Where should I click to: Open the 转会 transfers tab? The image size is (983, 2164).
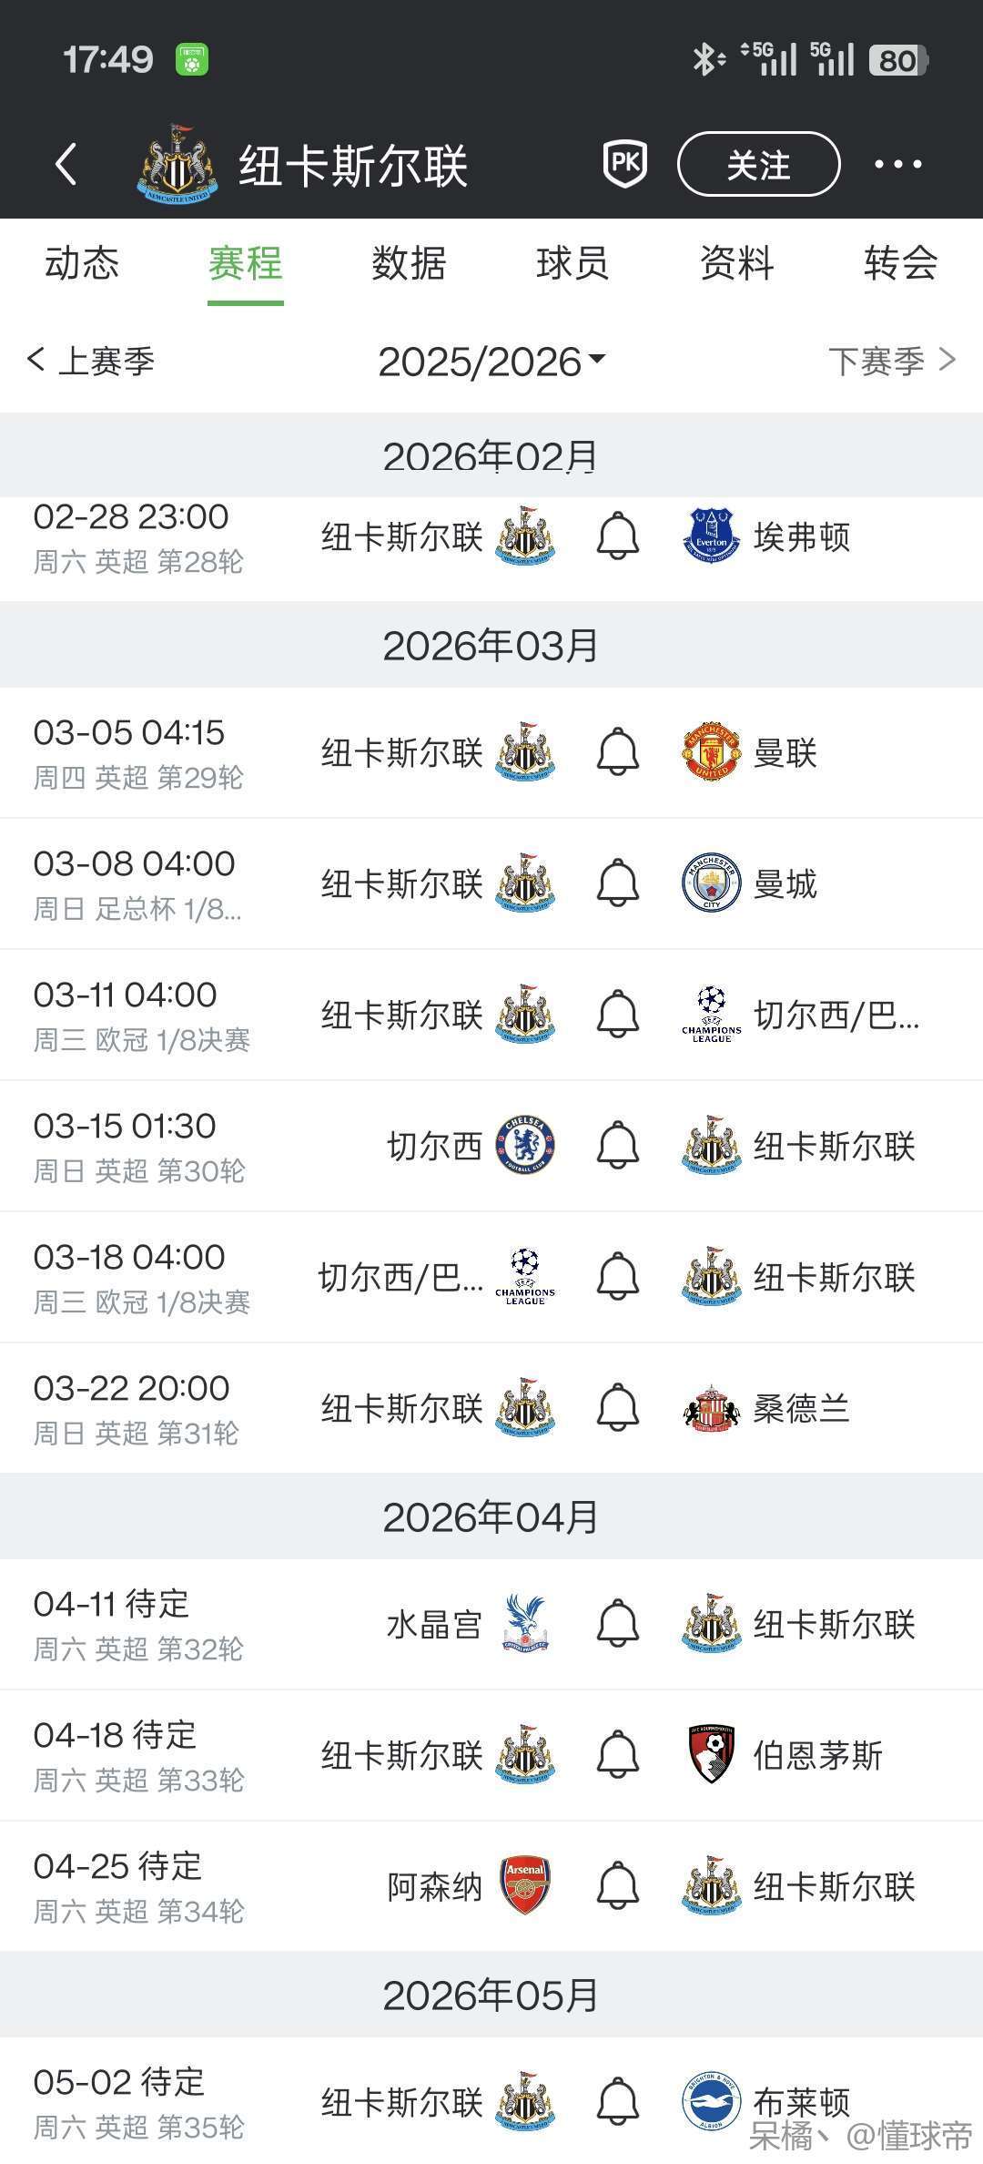coord(900,264)
